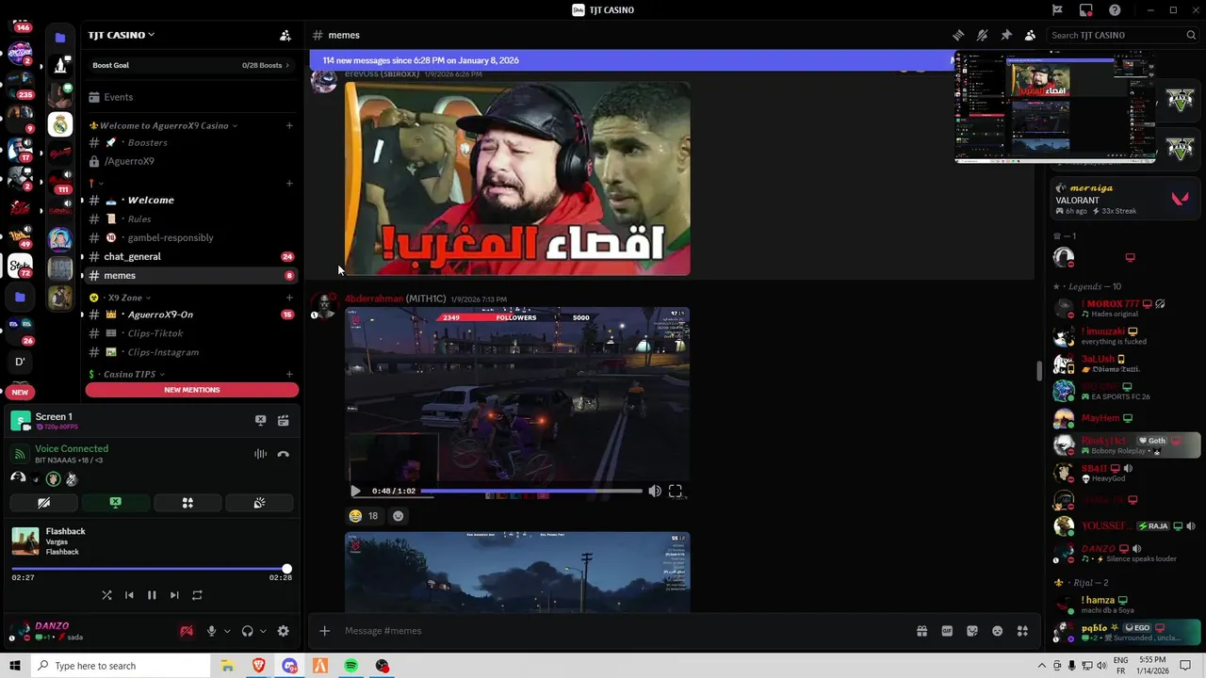Screen dimensions: 1206x678
Task: Toggle shuffle in the music player
Action: (x=106, y=595)
